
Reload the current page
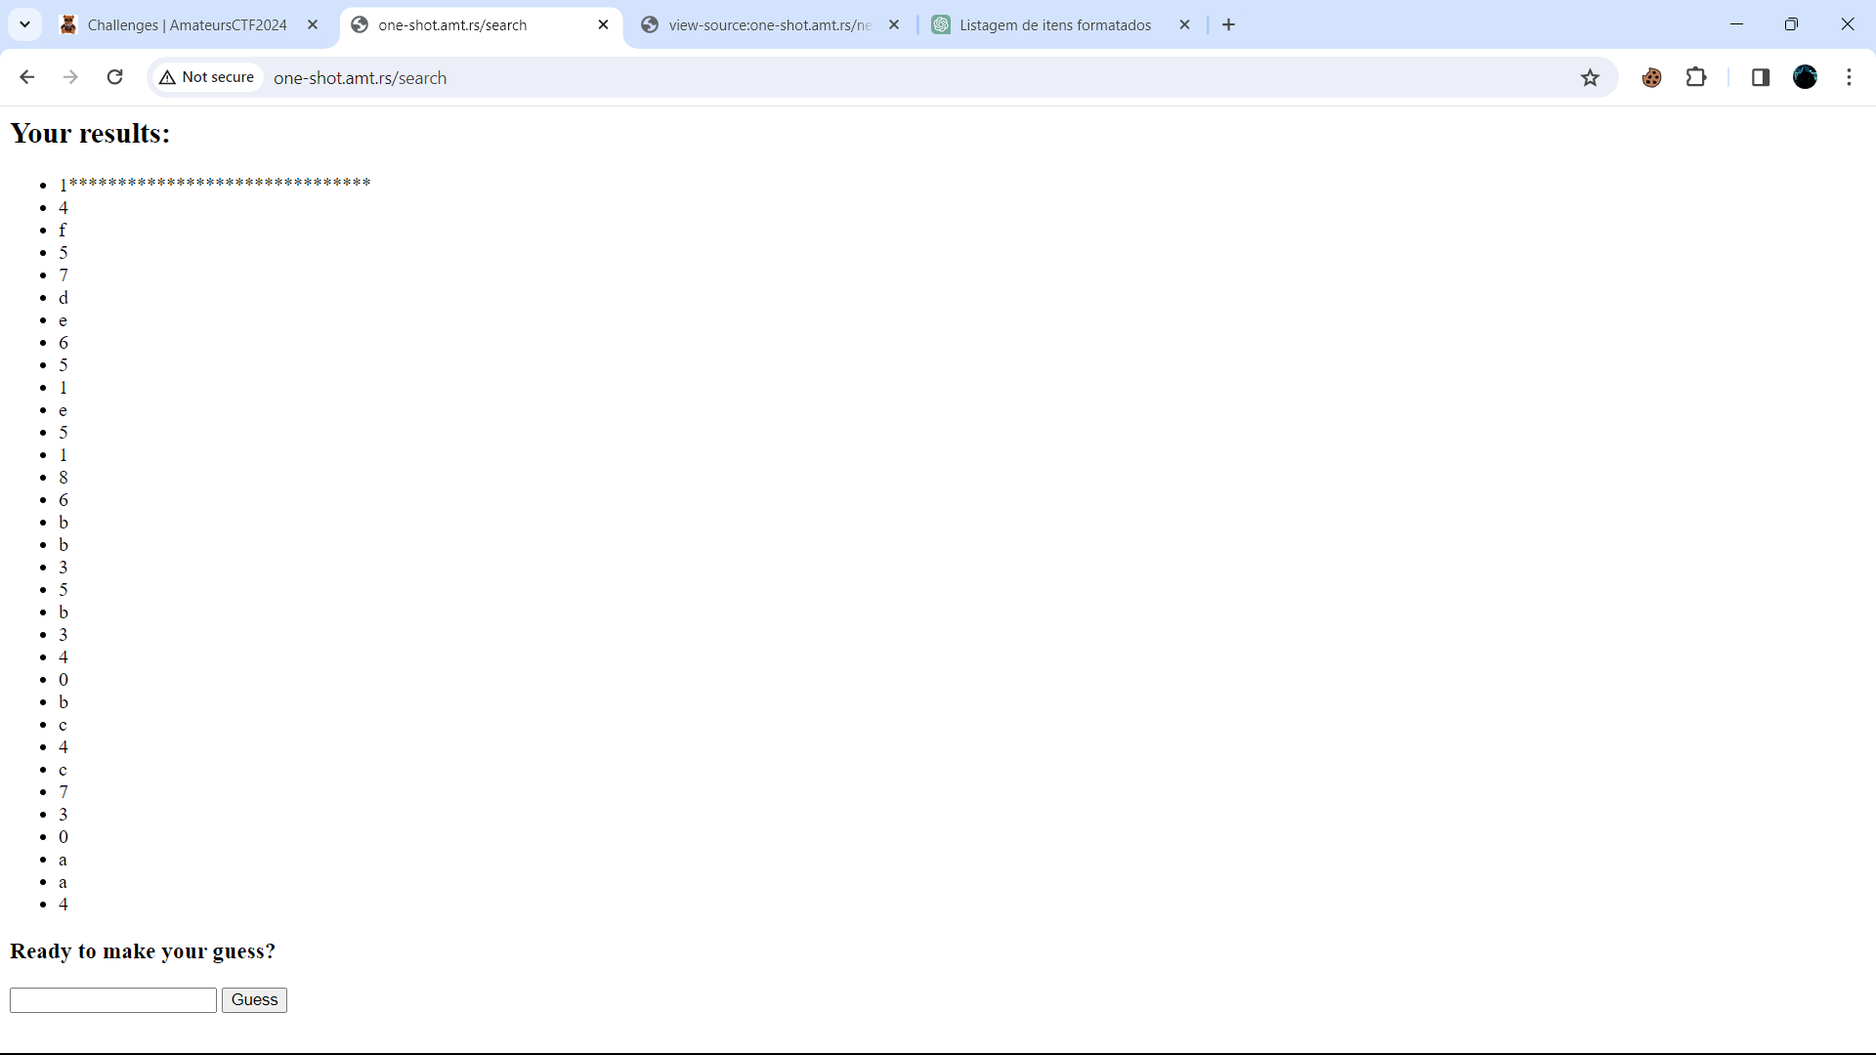tap(114, 77)
